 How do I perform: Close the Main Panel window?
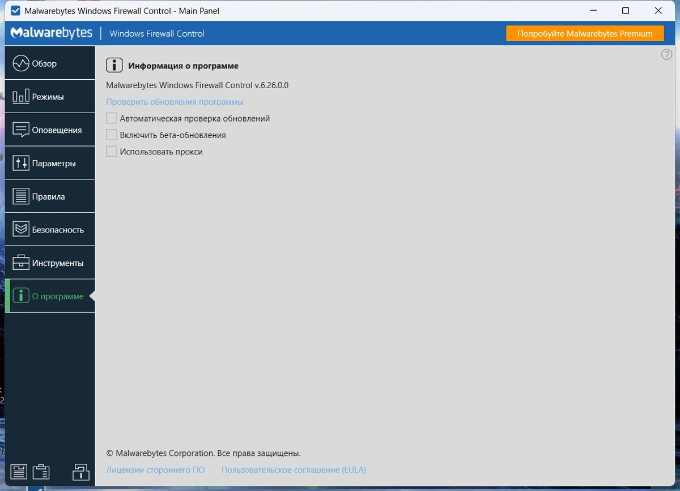click(x=658, y=11)
